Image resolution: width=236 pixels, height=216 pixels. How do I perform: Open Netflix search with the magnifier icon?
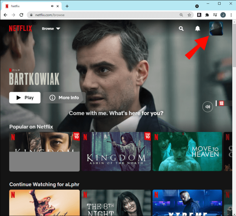coord(181,29)
